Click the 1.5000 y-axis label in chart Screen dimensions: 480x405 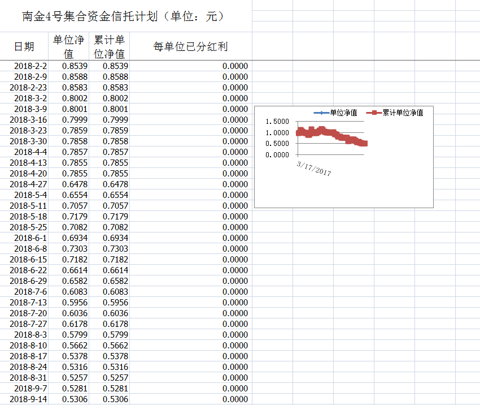[x=277, y=122]
